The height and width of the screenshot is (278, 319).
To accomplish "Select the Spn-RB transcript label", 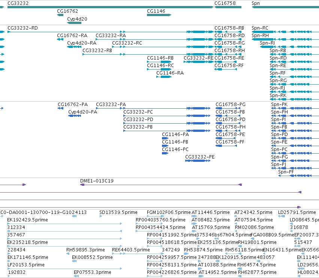I will pos(278,51).
